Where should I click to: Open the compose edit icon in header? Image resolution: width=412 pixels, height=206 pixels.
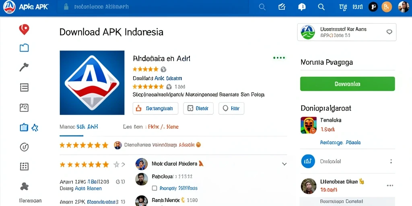click(282, 7)
